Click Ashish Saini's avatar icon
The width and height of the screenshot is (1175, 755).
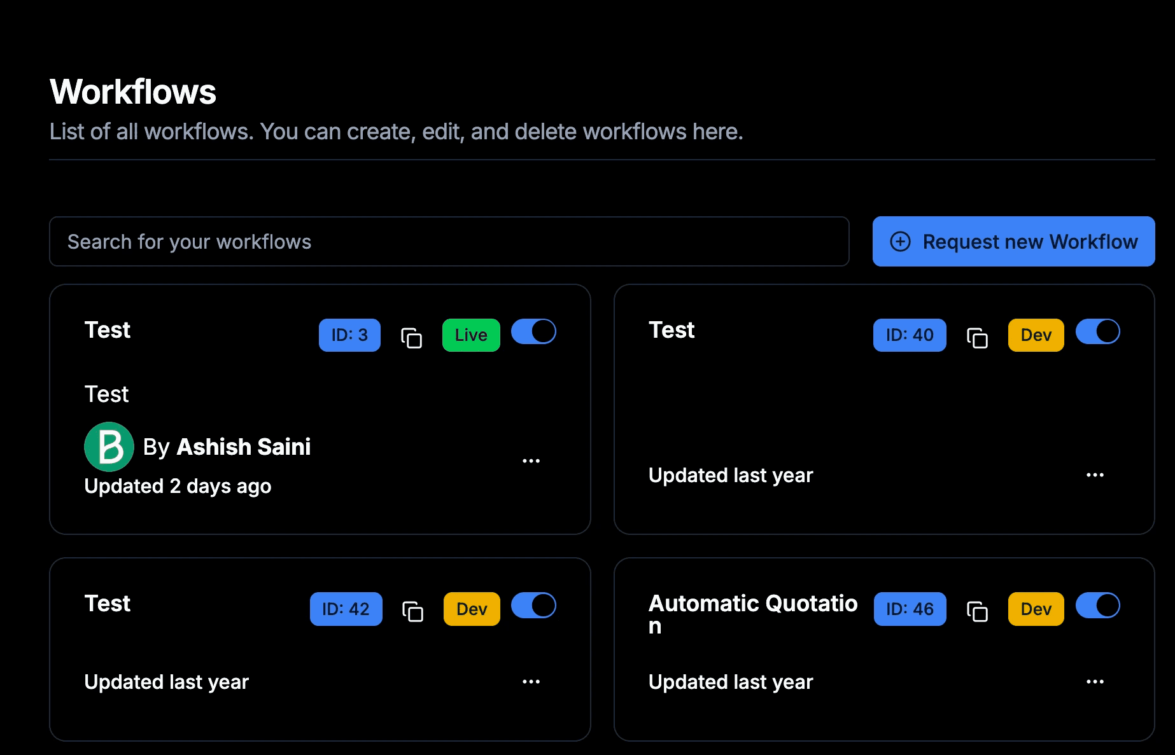tap(109, 447)
